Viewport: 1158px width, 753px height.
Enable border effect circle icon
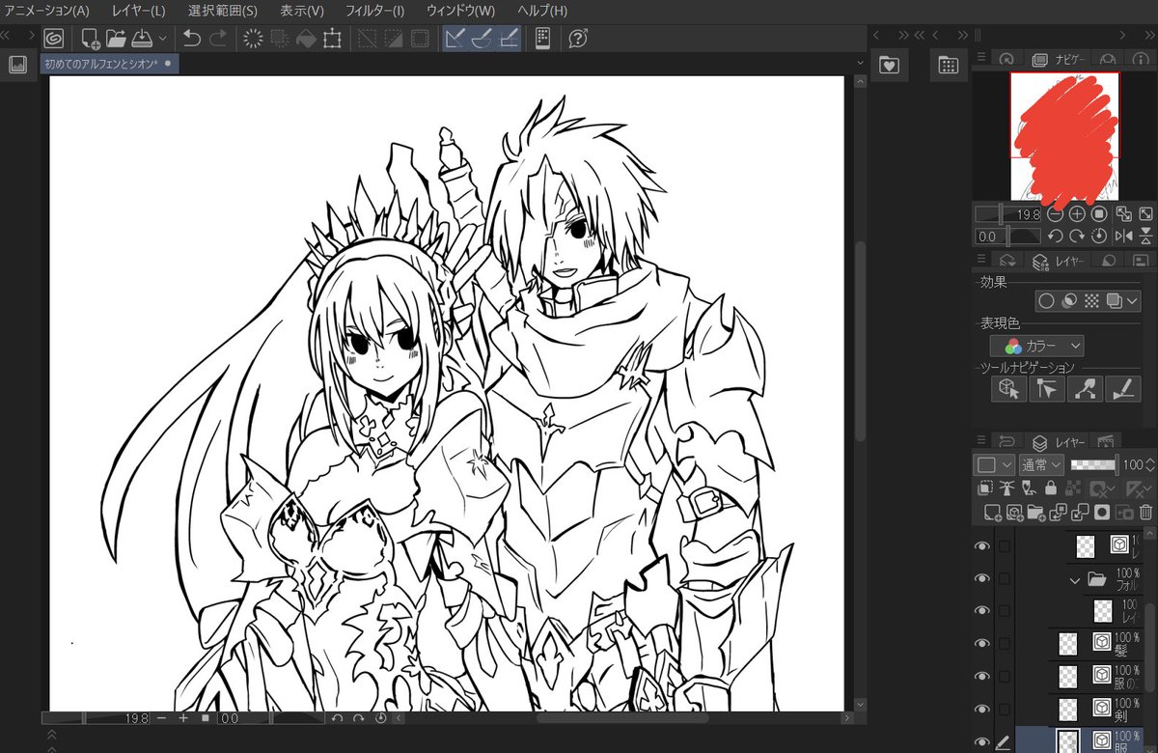1047,301
